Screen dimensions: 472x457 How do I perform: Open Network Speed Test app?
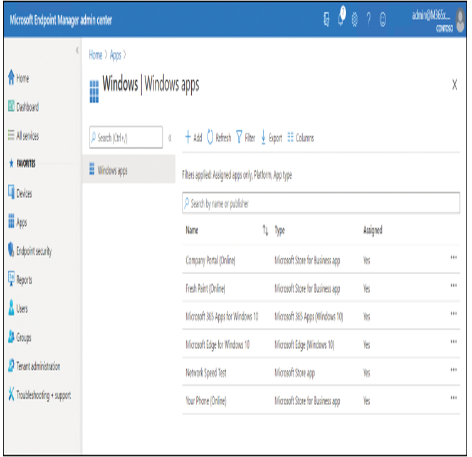pyautogui.click(x=206, y=373)
